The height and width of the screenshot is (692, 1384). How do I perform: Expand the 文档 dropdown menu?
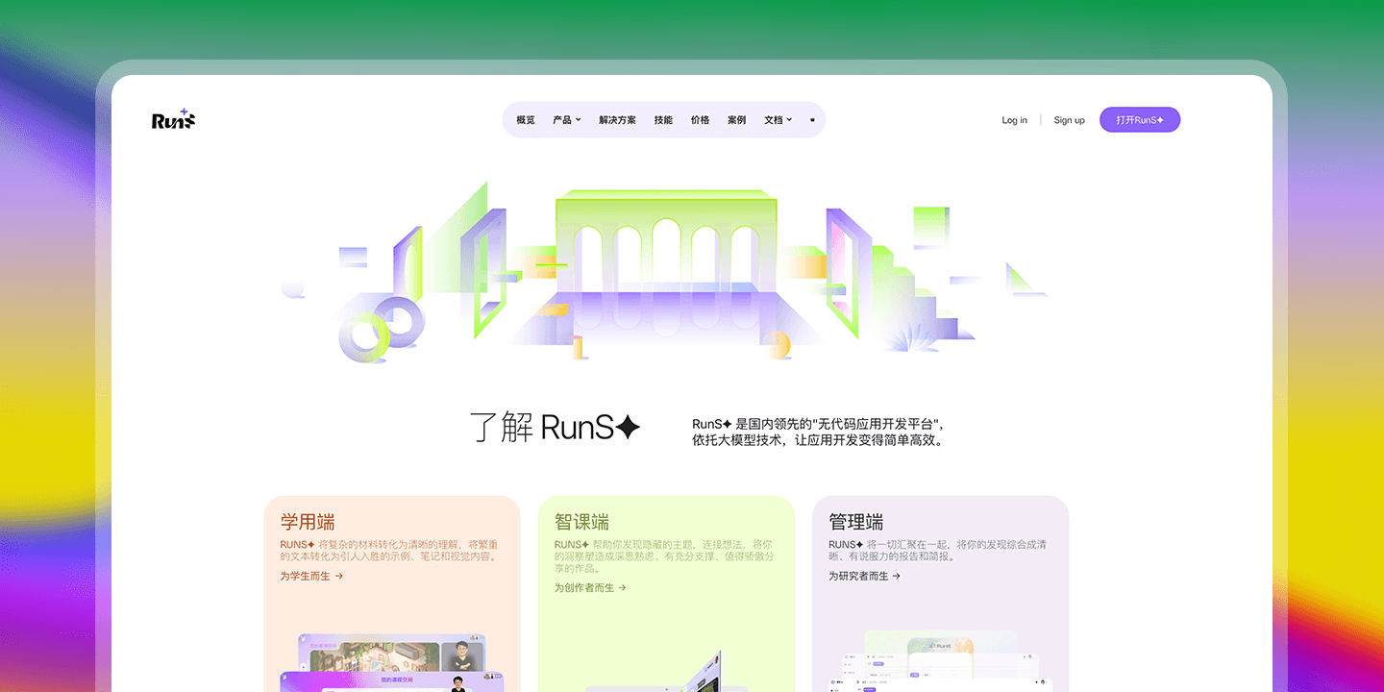click(x=778, y=120)
